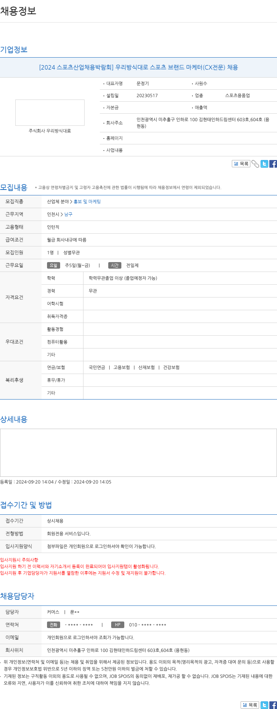Select the department name 커머스
This screenshot has width=277, height=709.
point(53,612)
